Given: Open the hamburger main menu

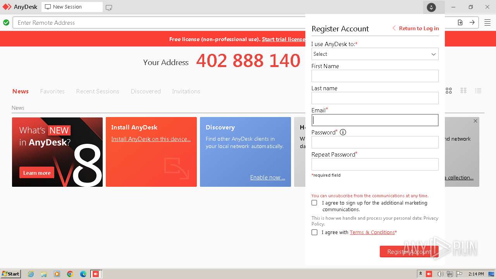Looking at the screenshot, I should tap(487, 22).
